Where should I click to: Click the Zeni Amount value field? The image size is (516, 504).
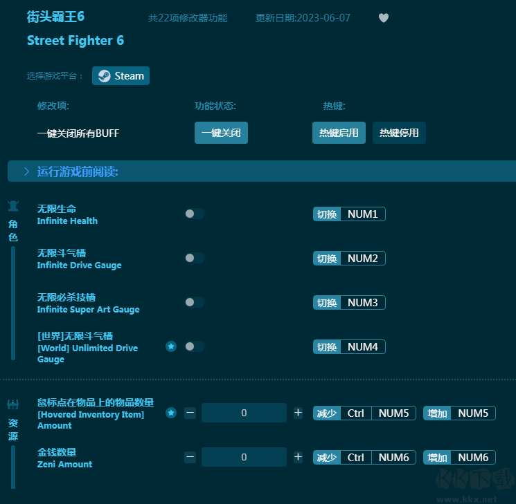[x=244, y=457]
